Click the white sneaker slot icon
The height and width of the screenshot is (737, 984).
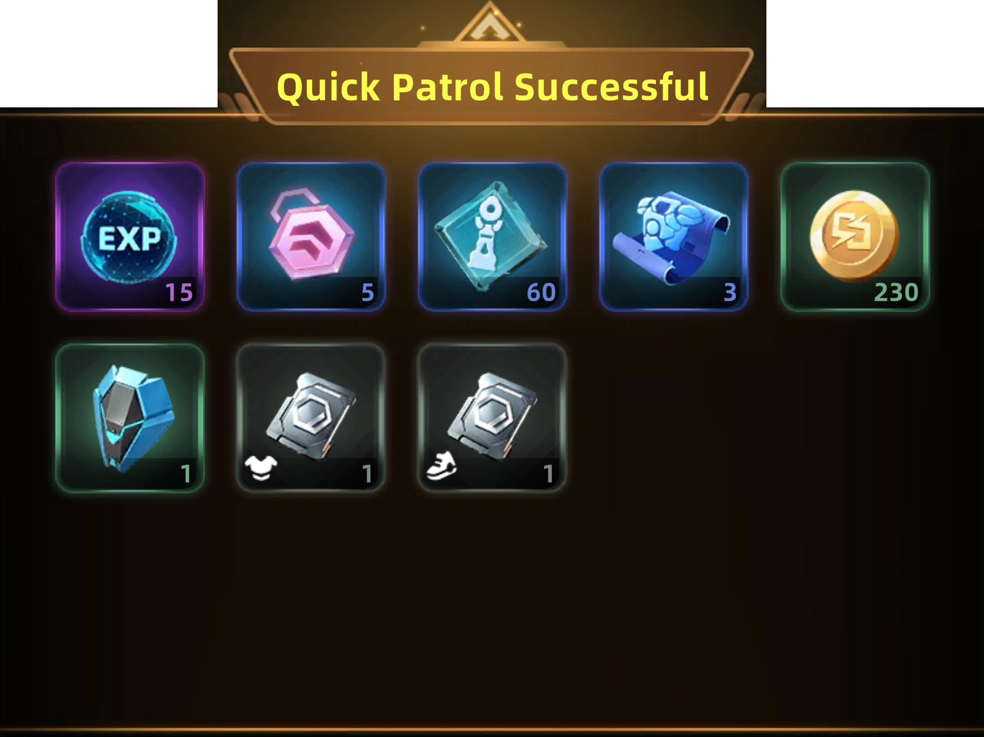[x=441, y=466]
